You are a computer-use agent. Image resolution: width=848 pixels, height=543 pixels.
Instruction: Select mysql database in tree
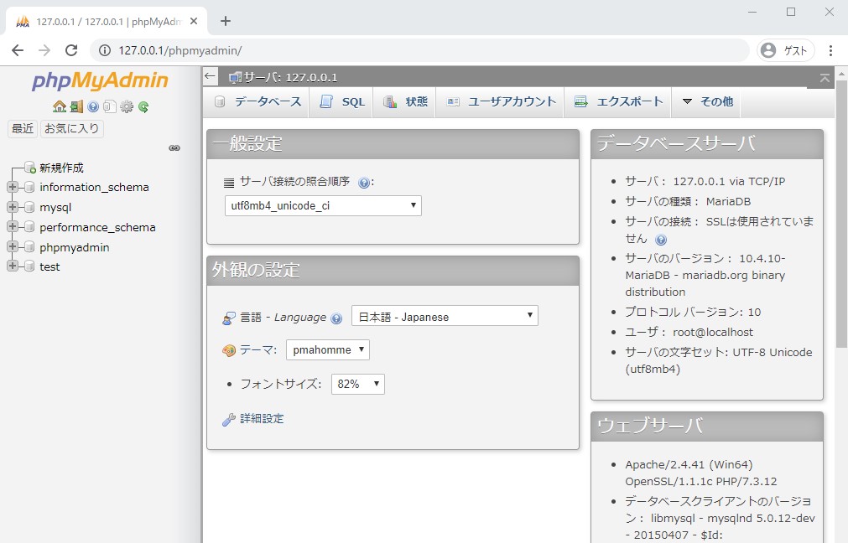(55, 208)
